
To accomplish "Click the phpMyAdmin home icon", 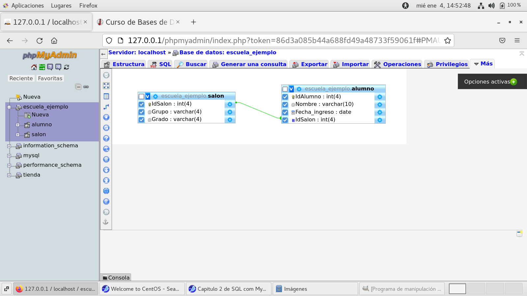I will [34, 67].
